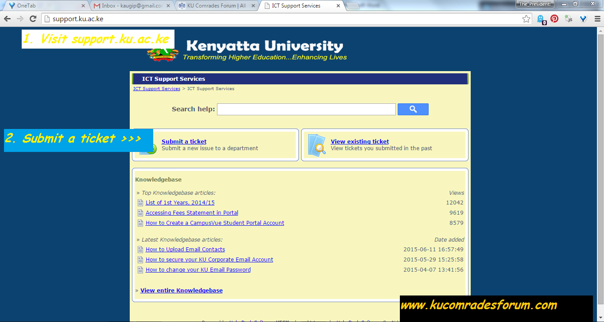Click document icon beside CampusVue article

(x=140, y=223)
